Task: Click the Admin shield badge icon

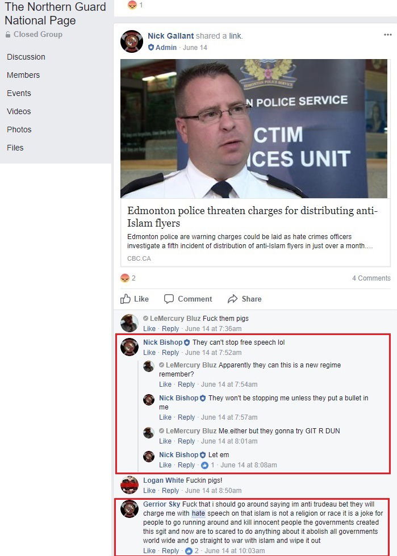Action: point(151,48)
